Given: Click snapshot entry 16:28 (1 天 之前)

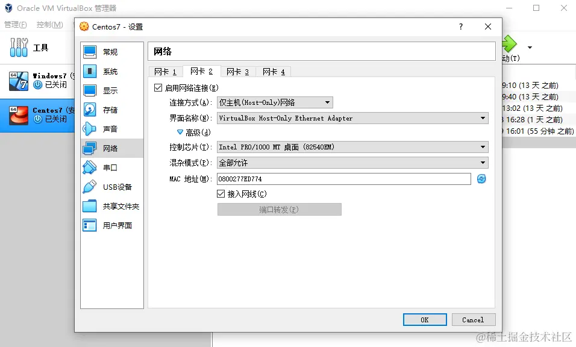Looking at the screenshot, I should pyautogui.click(x=533, y=120).
